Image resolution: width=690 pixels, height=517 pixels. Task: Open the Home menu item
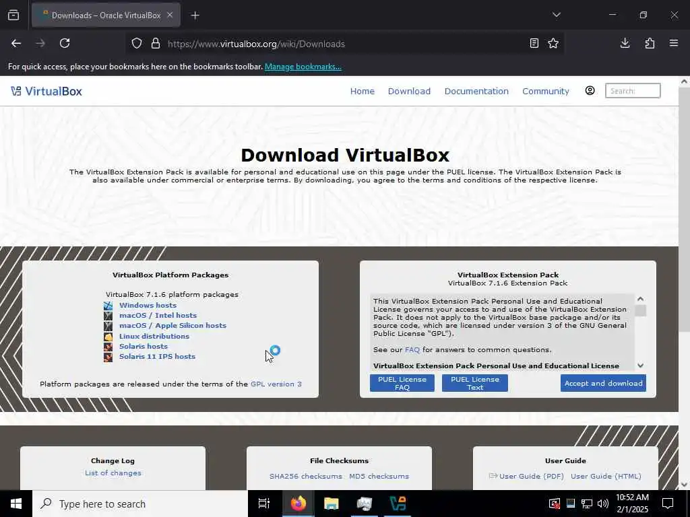(362, 91)
